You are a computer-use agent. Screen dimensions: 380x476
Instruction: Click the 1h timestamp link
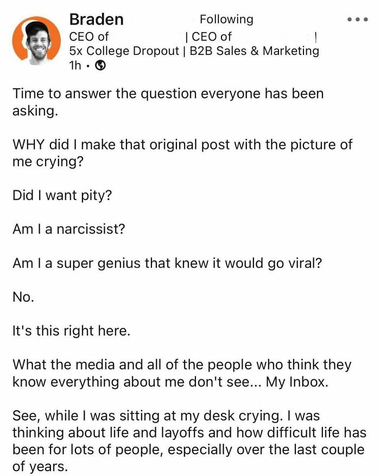76,66
